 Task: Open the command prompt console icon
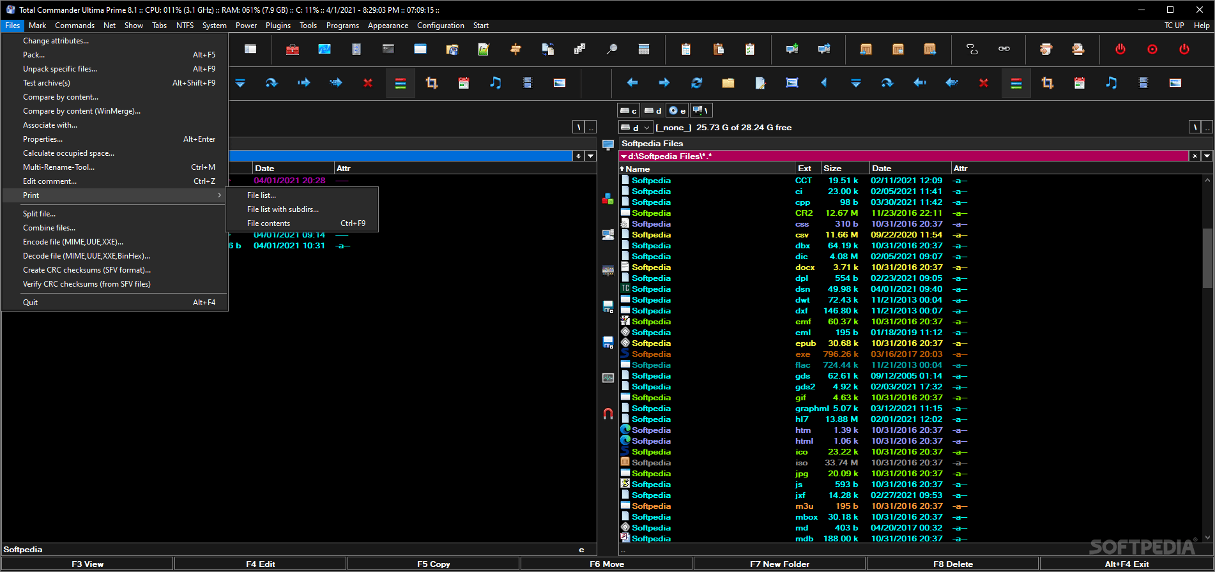coord(388,49)
